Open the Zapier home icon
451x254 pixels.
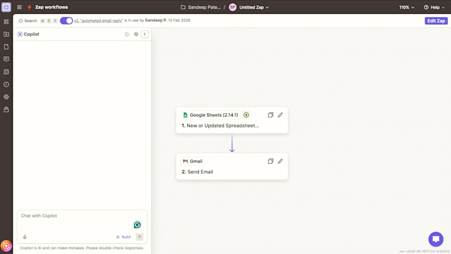(7, 7)
